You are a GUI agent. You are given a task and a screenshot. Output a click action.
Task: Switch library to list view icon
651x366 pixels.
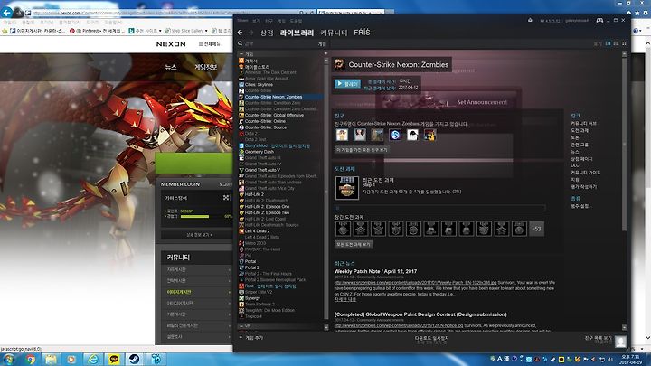pyautogui.click(x=616, y=43)
